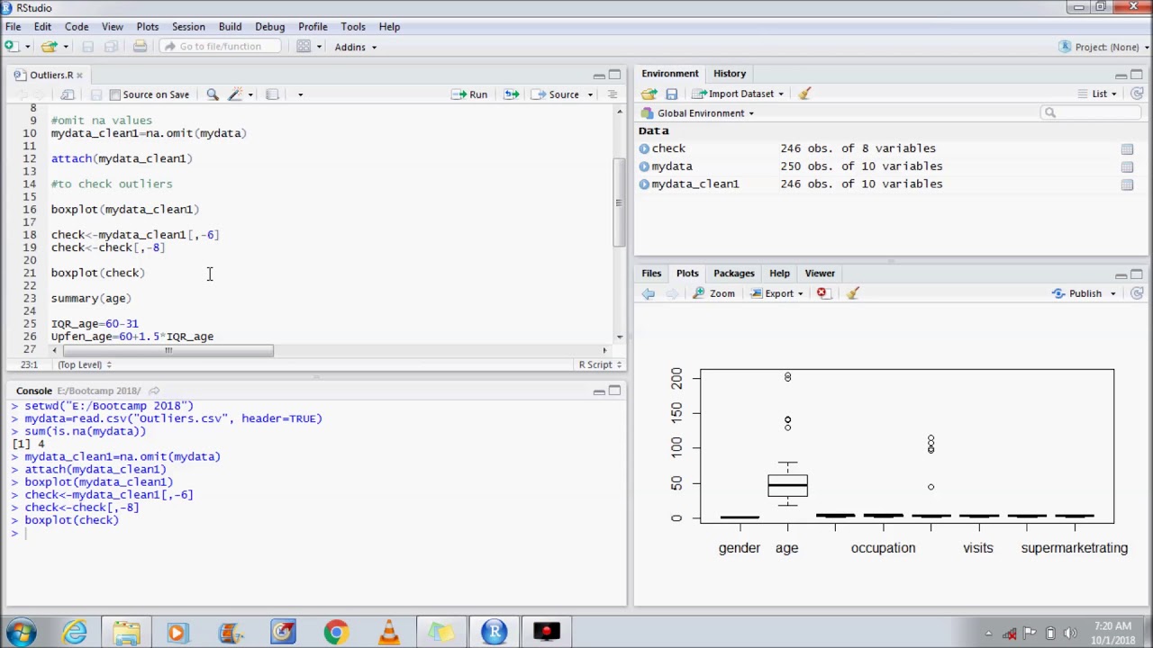1153x648 pixels.
Task: Expand mydata_clean1 object details
Action: pos(644,184)
